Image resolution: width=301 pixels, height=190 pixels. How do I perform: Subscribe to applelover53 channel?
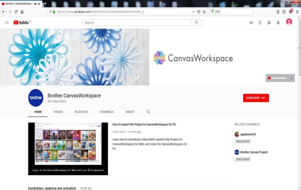243,142
